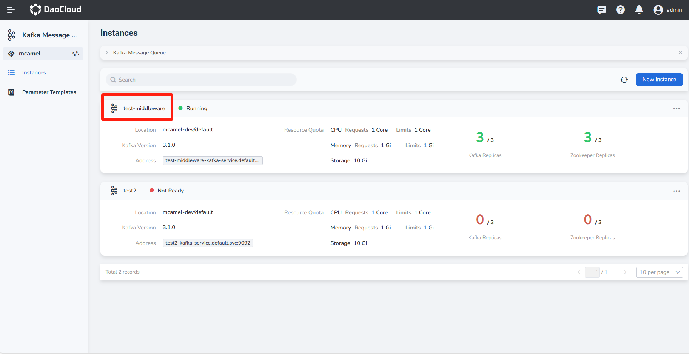Image resolution: width=689 pixels, height=354 pixels.
Task: Copy test2-kafka-service address tag
Action: click(208, 243)
